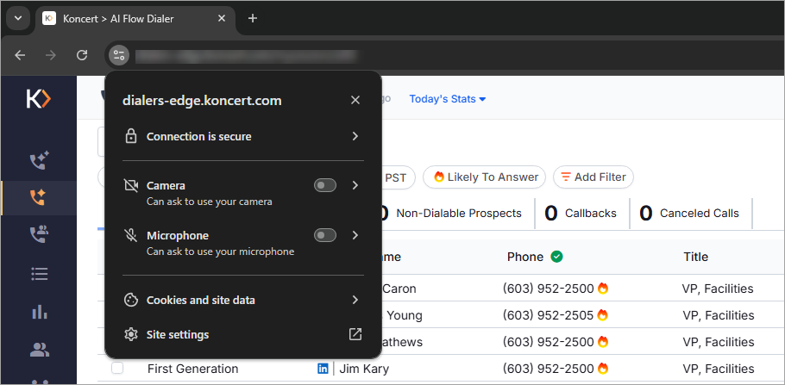Screen dimensions: 785x385
Task: Check the First Generation row checkbox
Action: [x=117, y=369]
